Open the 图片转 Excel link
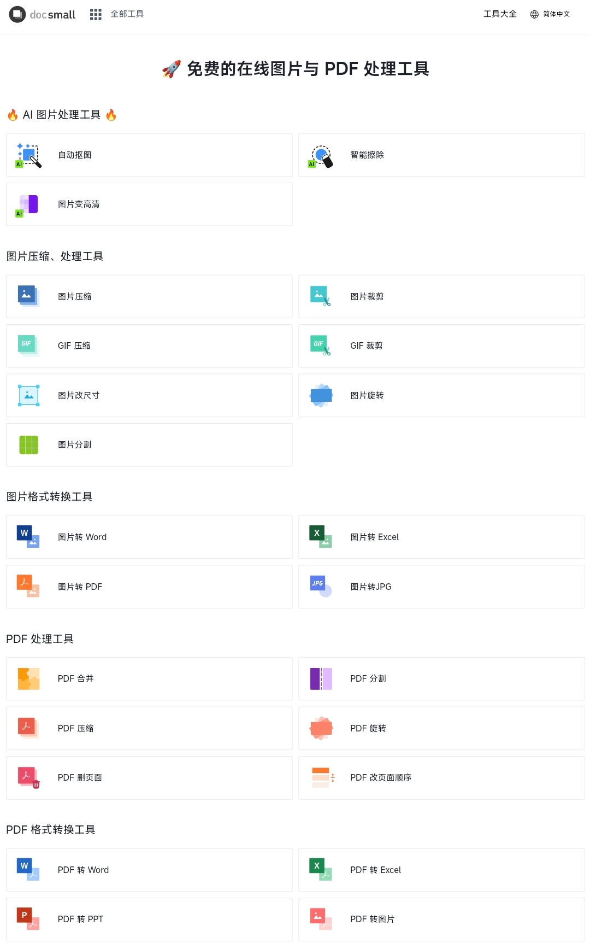The height and width of the screenshot is (943, 590). [x=442, y=537]
